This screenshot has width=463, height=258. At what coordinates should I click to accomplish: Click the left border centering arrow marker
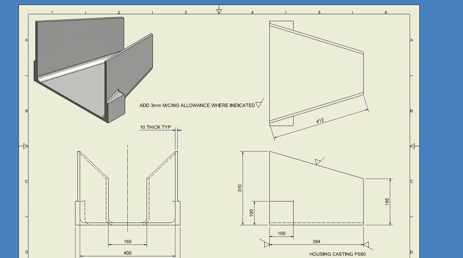click(25, 146)
